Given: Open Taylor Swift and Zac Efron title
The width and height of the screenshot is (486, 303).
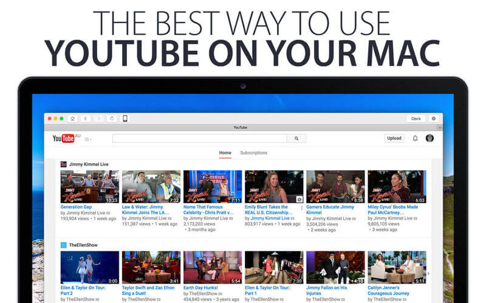Looking at the screenshot, I should (148, 290).
